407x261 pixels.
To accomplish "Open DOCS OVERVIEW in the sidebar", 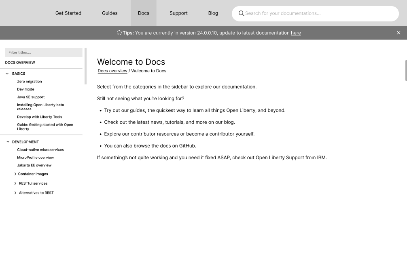I will pyautogui.click(x=20, y=63).
